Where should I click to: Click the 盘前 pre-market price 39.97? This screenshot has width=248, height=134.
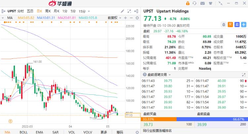click(157, 31)
